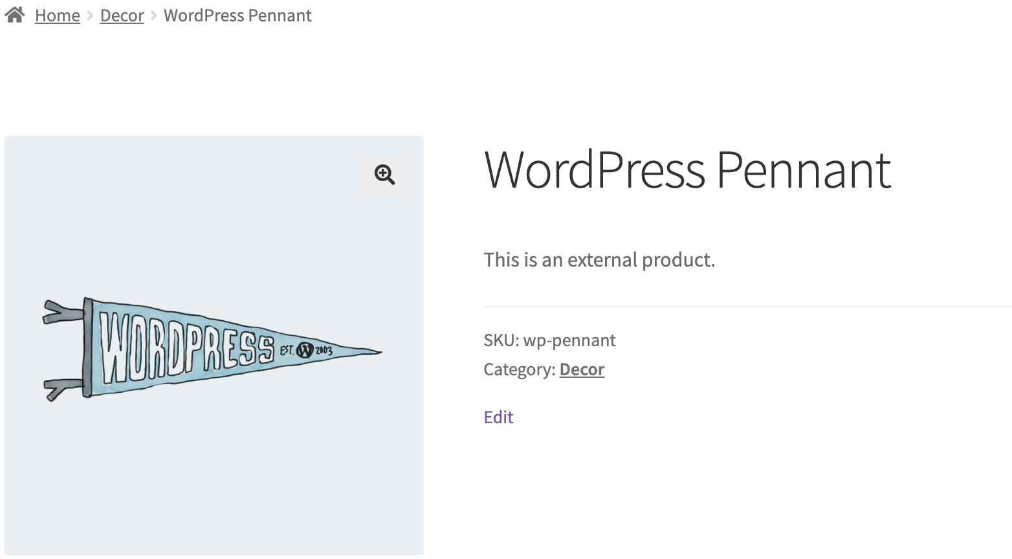1012x559 pixels.
Task: Click the WordPress Pennant product title
Action: click(687, 170)
